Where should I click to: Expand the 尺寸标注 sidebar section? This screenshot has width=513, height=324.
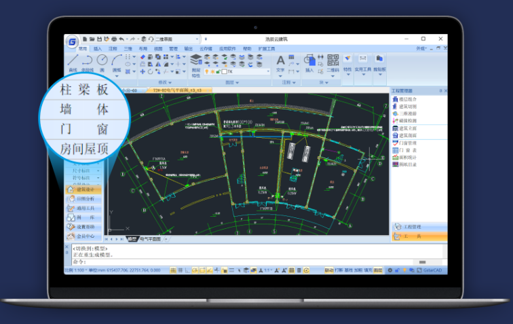pos(84,170)
